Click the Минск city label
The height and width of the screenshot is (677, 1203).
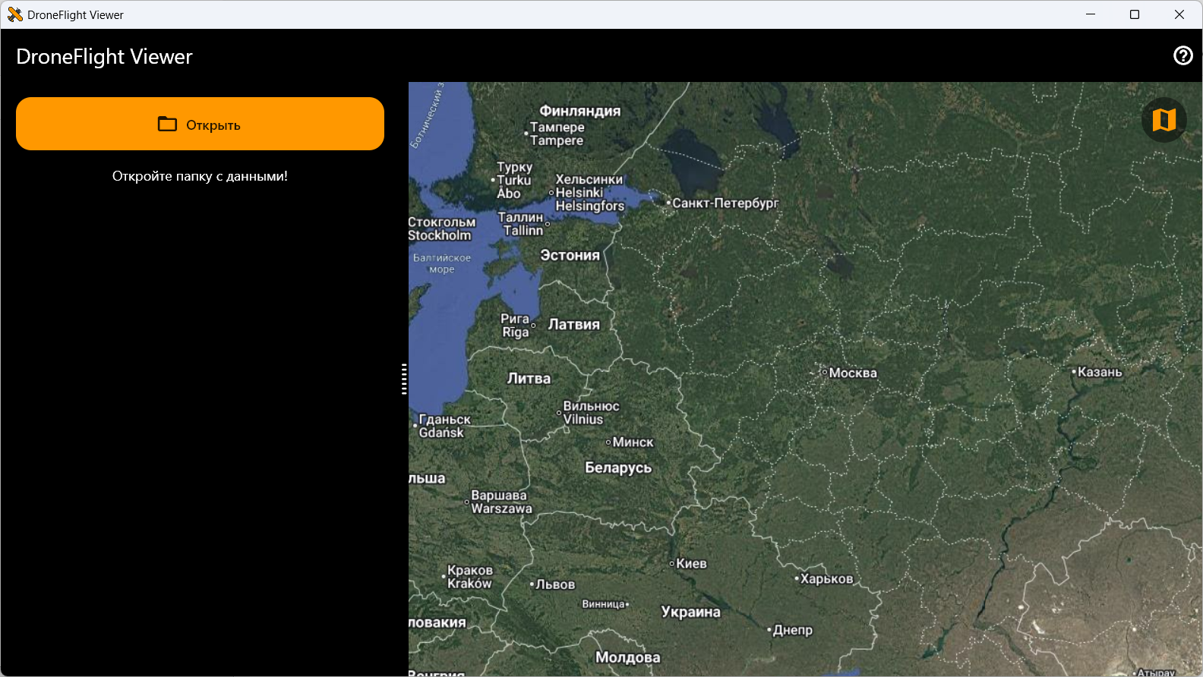pyautogui.click(x=633, y=442)
